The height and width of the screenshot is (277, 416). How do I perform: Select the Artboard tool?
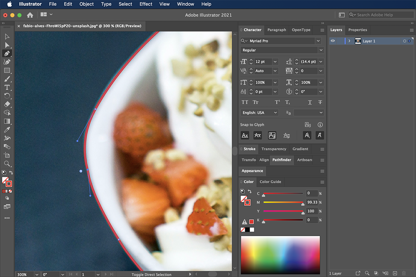(x=7, y=155)
